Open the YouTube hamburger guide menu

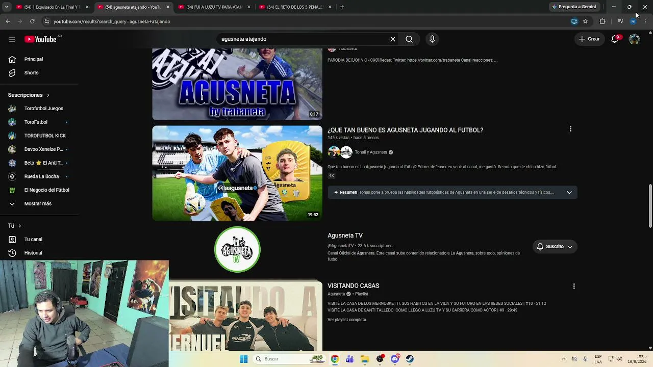pos(12,39)
